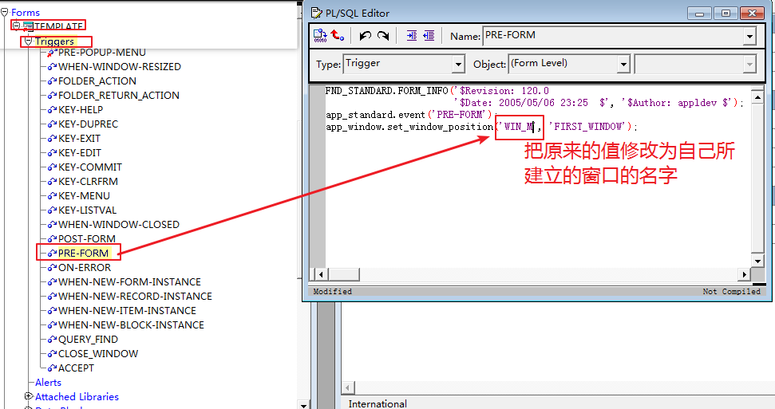
Task: Click the QUERY_FIND trigger icon
Action: [52, 339]
